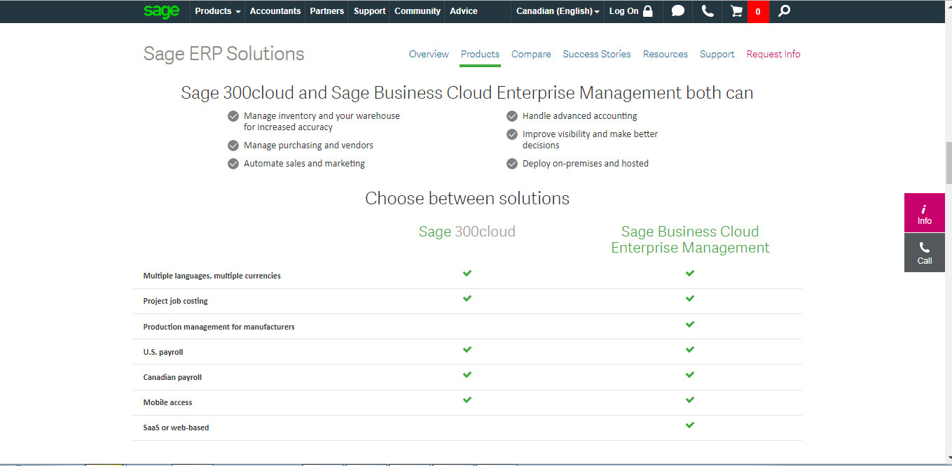Click the Request Info link

click(x=773, y=54)
